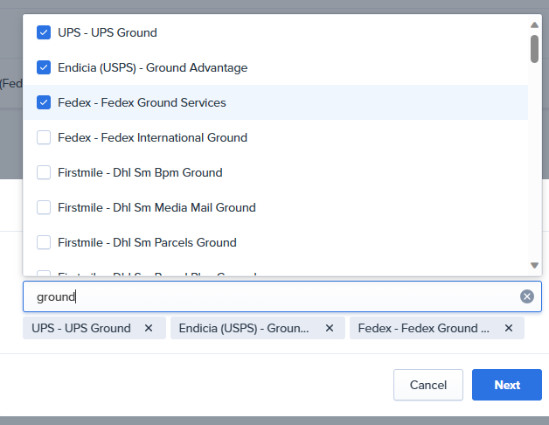Check Firstmile - Dhl Sm Media Mail Ground checkbox
The width and height of the screenshot is (549, 425).
[x=44, y=207]
